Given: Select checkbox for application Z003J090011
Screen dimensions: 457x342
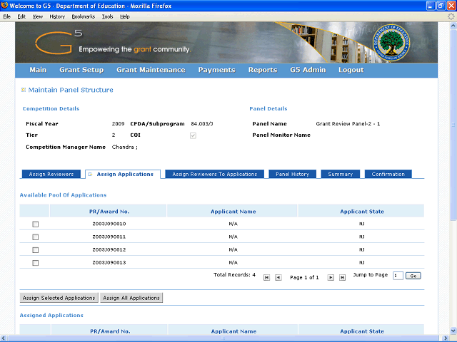Looking at the screenshot, I should point(35,237).
